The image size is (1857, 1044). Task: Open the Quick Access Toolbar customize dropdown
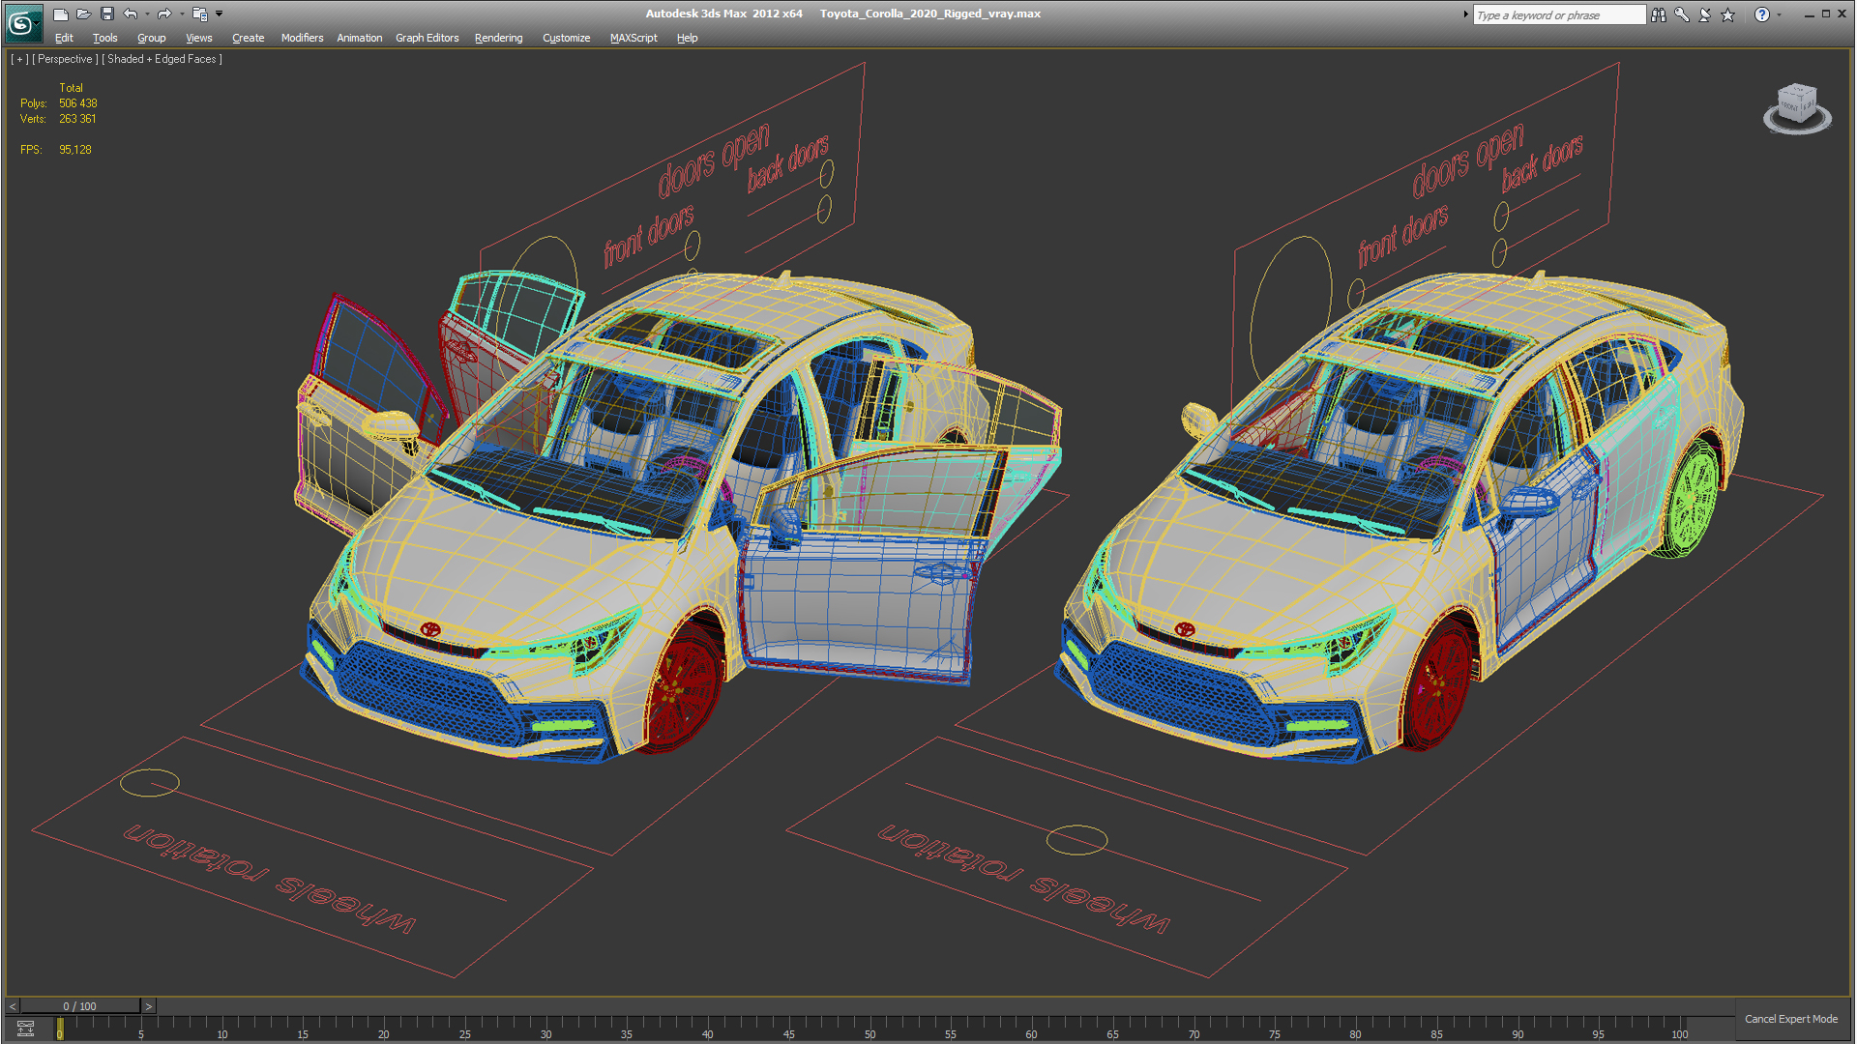(220, 14)
